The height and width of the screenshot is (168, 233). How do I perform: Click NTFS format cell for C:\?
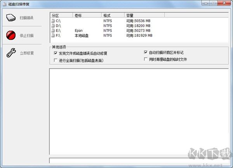coord(108,21)
